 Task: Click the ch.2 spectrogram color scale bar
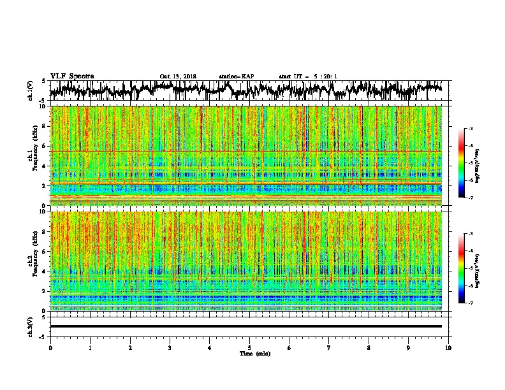click(461, 268)
